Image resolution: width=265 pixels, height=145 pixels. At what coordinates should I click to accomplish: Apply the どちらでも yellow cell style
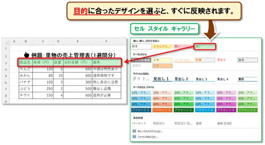tap(162, 46)
